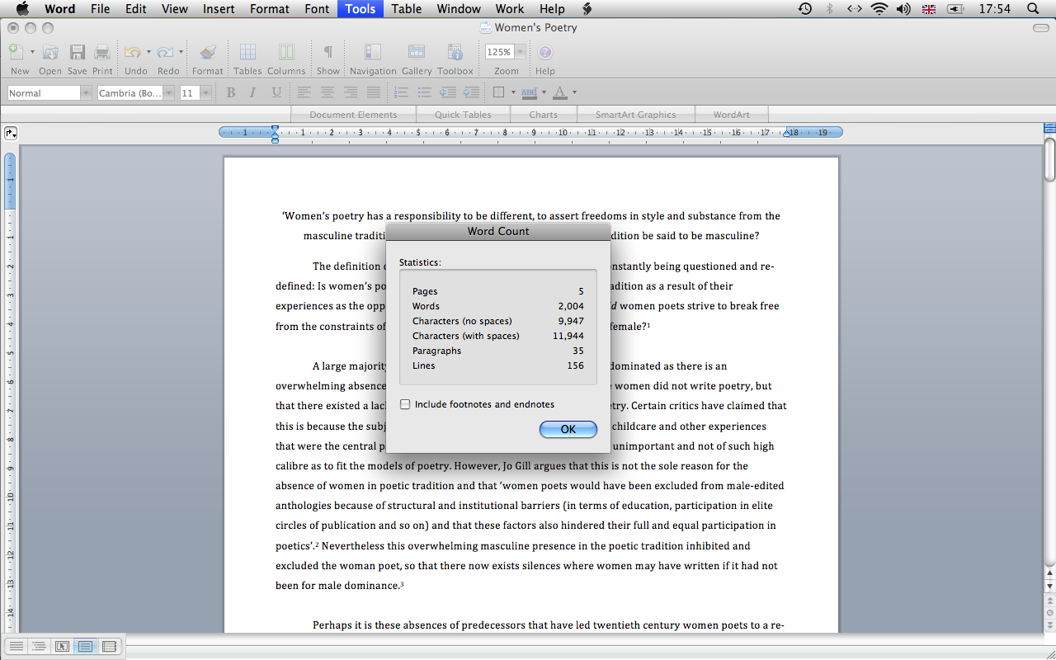The height and width of the screenshot is (660, 1056).
Task: Apply bulleted list formatting
Action: click(425, 92)
